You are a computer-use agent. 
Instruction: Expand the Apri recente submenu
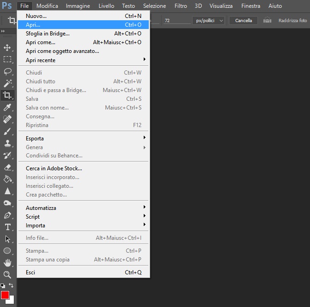(x=83, y=60)
